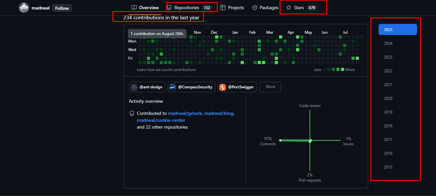Open Learn how we count contributions
This screenshot has width=436, height=196.
pyautogui.click(x=166, y=69)
